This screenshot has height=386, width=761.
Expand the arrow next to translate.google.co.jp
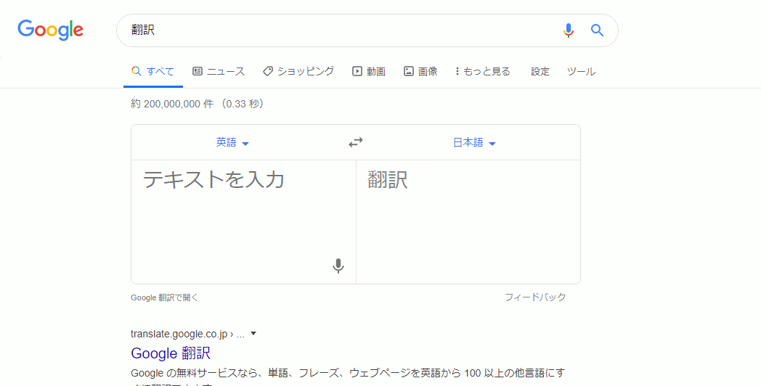click(253, 334)
